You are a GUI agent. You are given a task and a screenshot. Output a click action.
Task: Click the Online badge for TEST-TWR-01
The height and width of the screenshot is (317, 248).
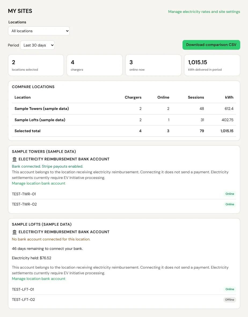230,194
